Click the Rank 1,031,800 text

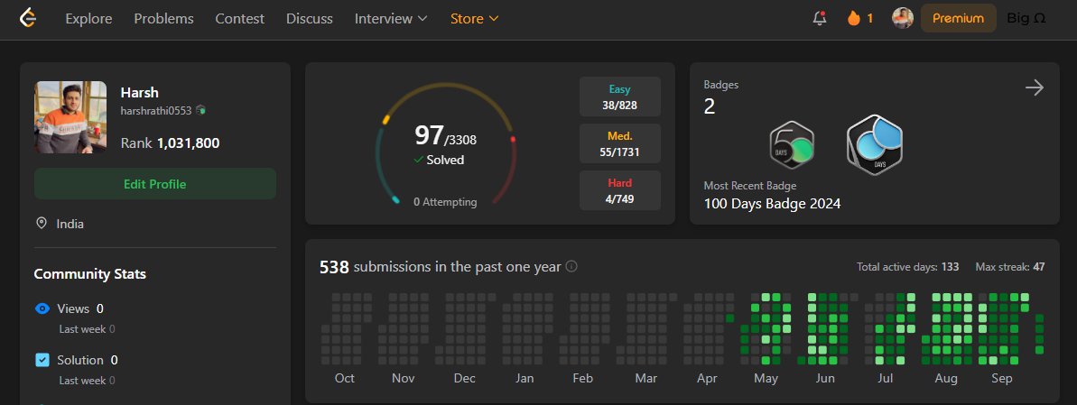[x=171, y=143]
